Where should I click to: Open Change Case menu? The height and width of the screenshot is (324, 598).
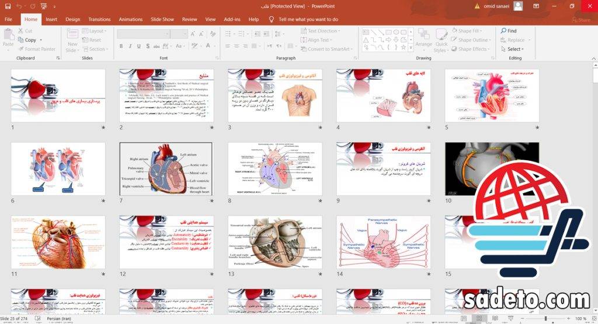pos(179,46)
